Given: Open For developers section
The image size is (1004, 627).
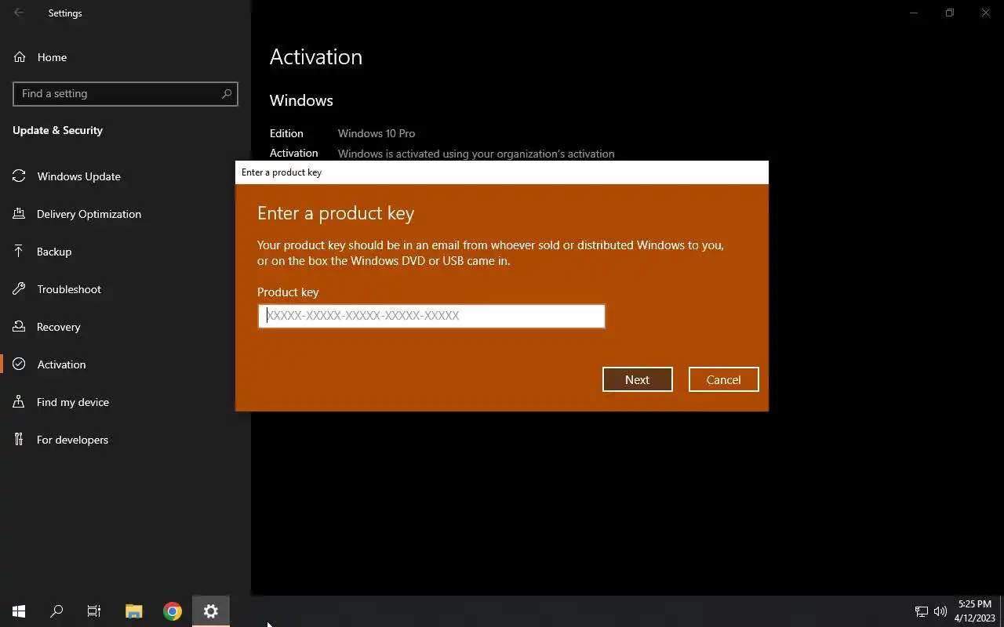Looking at the screenshot, I should 125,440.
